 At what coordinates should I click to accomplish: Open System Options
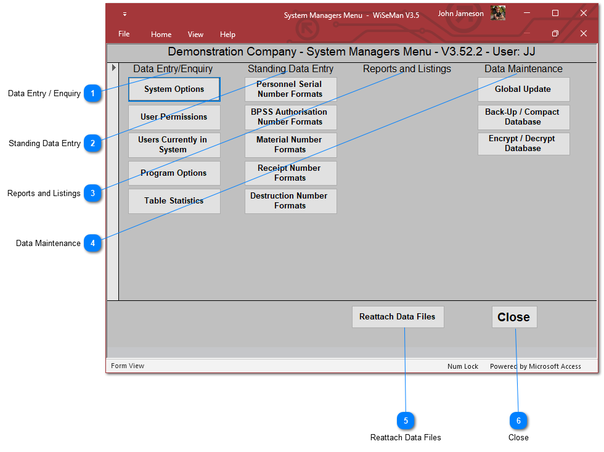click(x=174, y=89)
